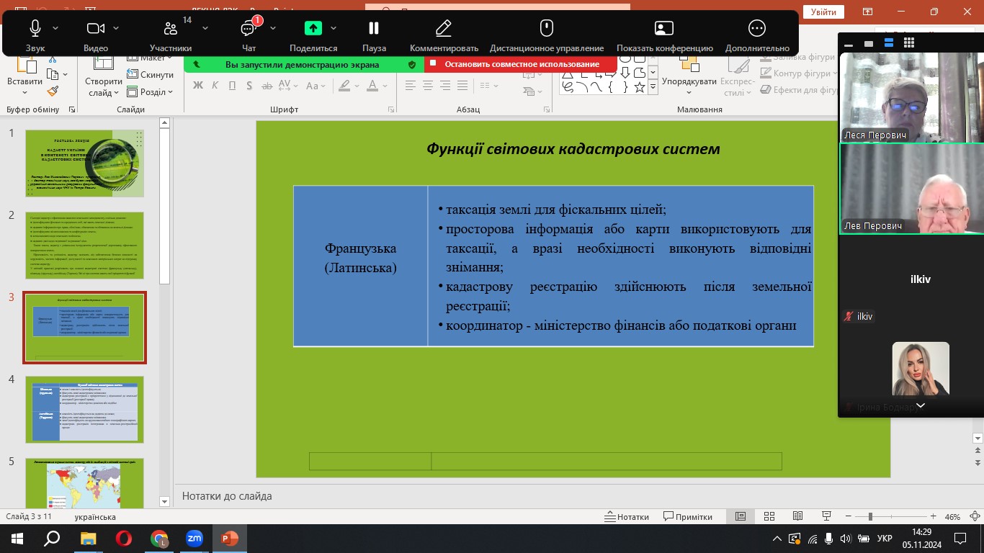The image size is (984, 553).
Task: Click the Cut scissors icon
Action: (x=53, y=60)
